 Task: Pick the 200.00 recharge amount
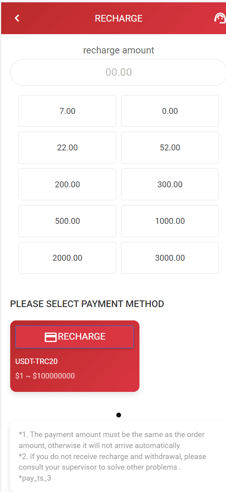click(x=67, y=185)
